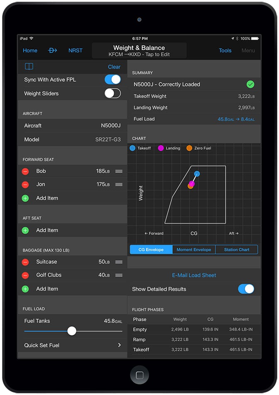Tap Landing Weight value 2,997 LB

pos(246,108)
